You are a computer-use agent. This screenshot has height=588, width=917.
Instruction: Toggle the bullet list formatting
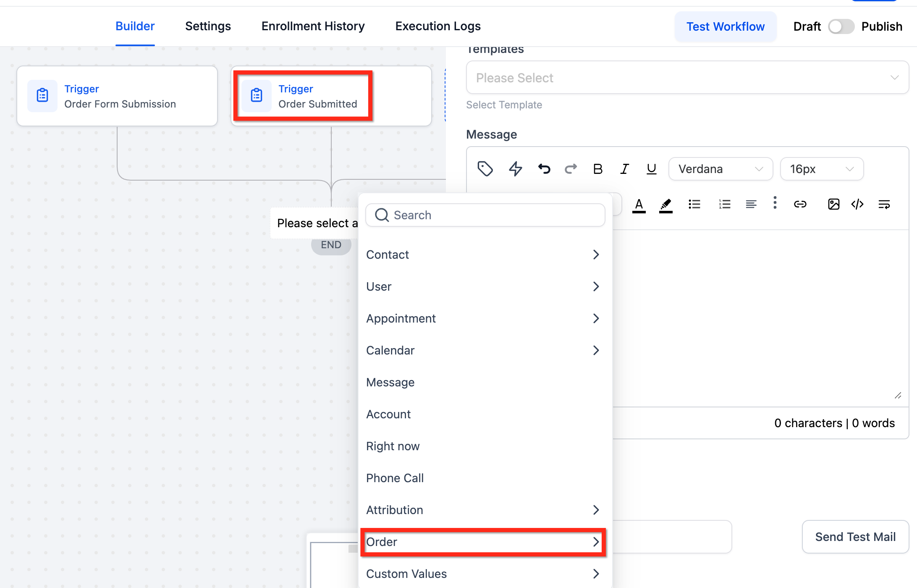694,204
